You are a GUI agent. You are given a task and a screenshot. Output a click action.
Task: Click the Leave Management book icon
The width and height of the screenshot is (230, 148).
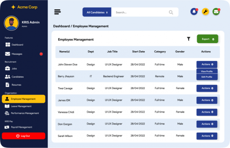[x=7, y=106]
